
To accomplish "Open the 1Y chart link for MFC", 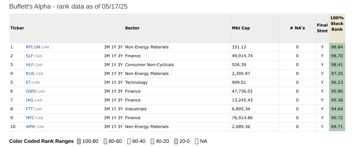I will 114,118.
